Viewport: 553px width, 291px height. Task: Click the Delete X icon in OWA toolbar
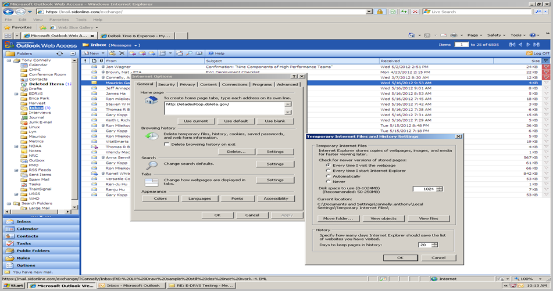click(122, 53)
